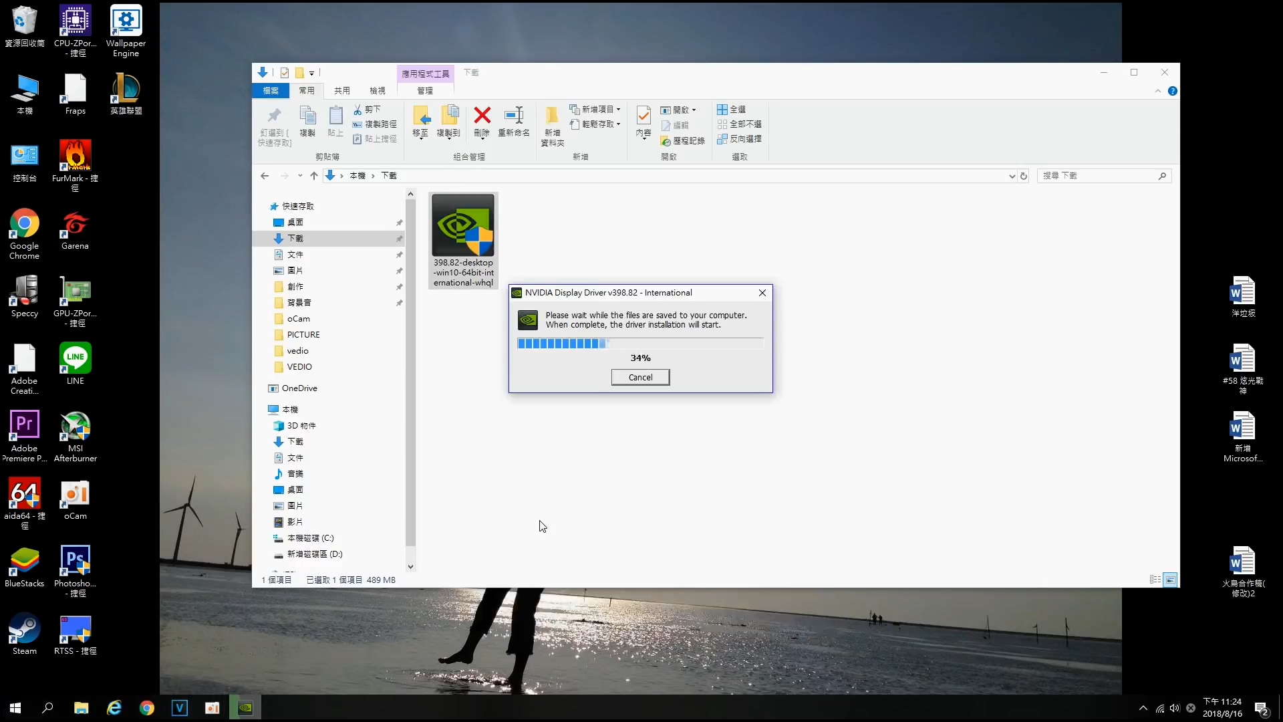Collapse the ribbon with the chevron
The image size is (1283, 722).
point(1158,91)
